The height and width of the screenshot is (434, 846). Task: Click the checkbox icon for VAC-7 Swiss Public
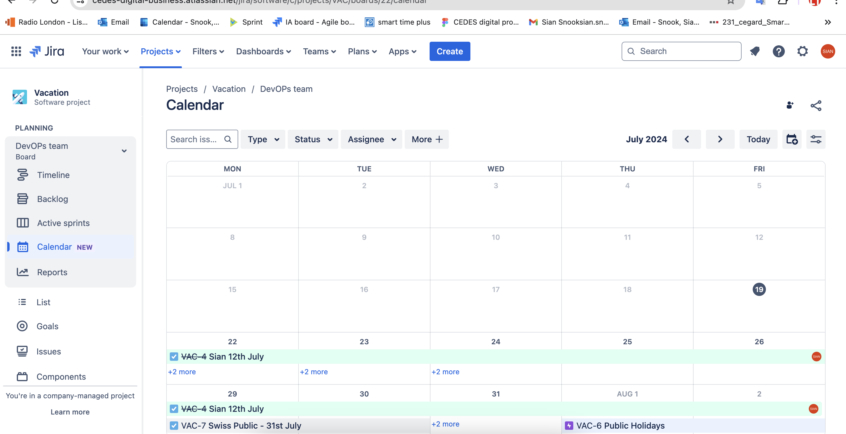pyautogui.click(x=174, y=426)
